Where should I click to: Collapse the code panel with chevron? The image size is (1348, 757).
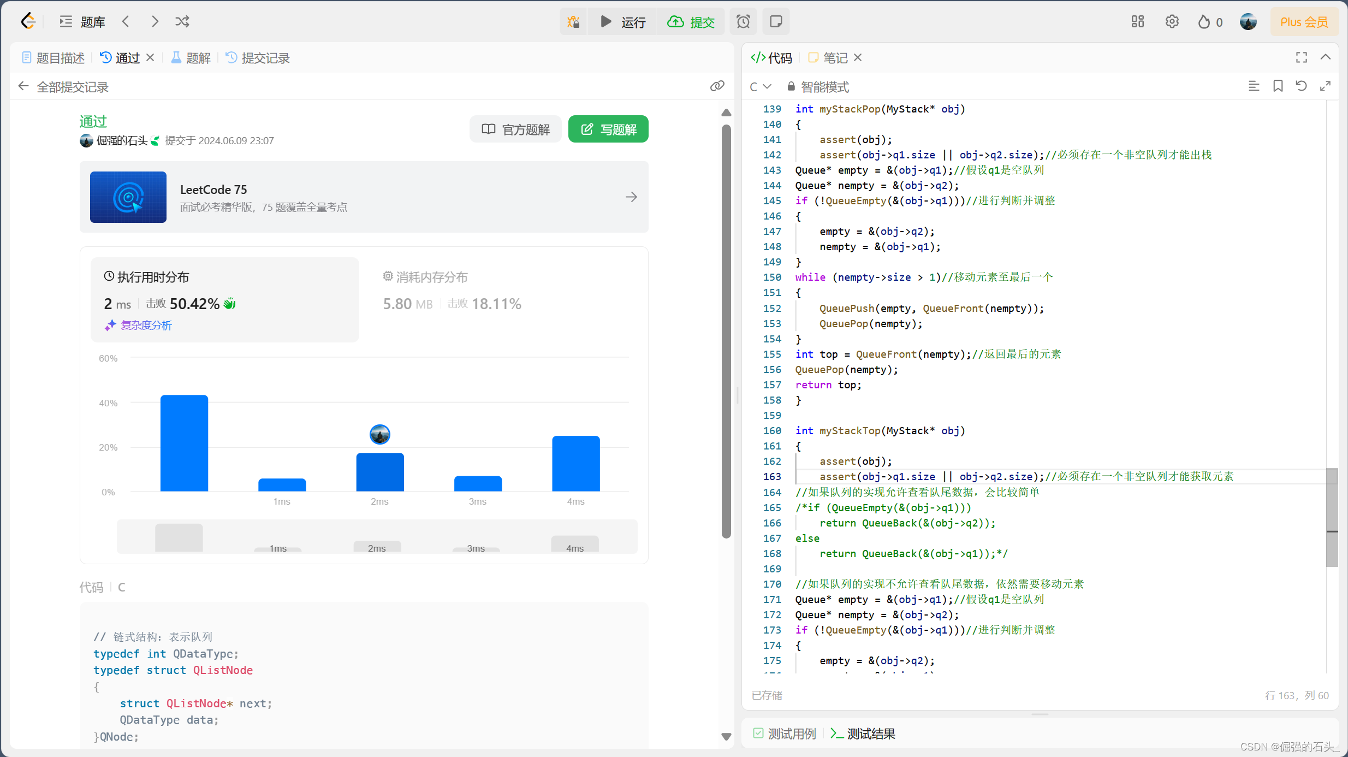pyautogui.click(x=1326, y=57)
